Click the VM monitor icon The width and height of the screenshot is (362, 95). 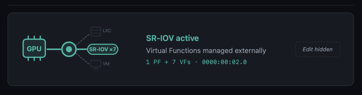95,64
